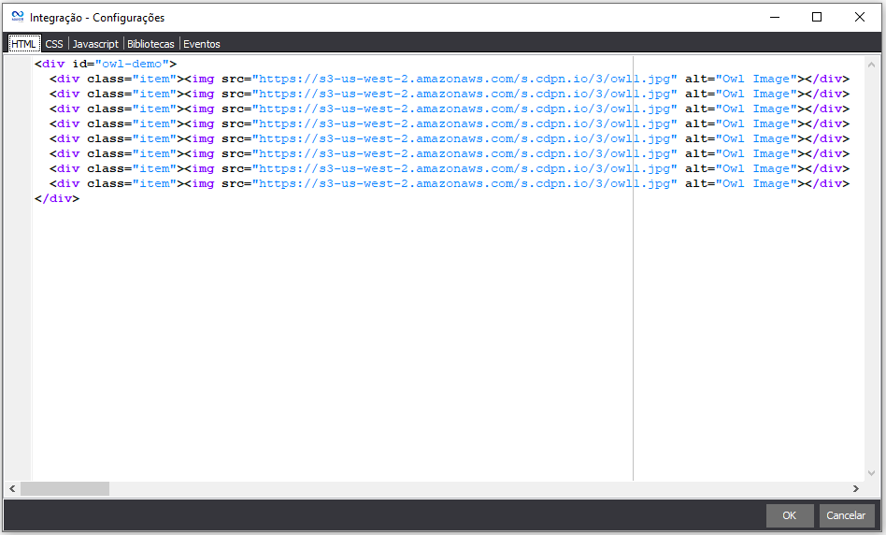
Task: Click the horizontal scrollbar right arrow
Action: (855, 489)
